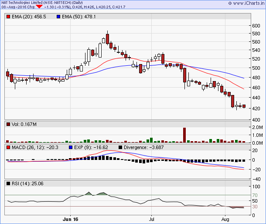Click the EMA (20): 456.5 label

point(29,17)
